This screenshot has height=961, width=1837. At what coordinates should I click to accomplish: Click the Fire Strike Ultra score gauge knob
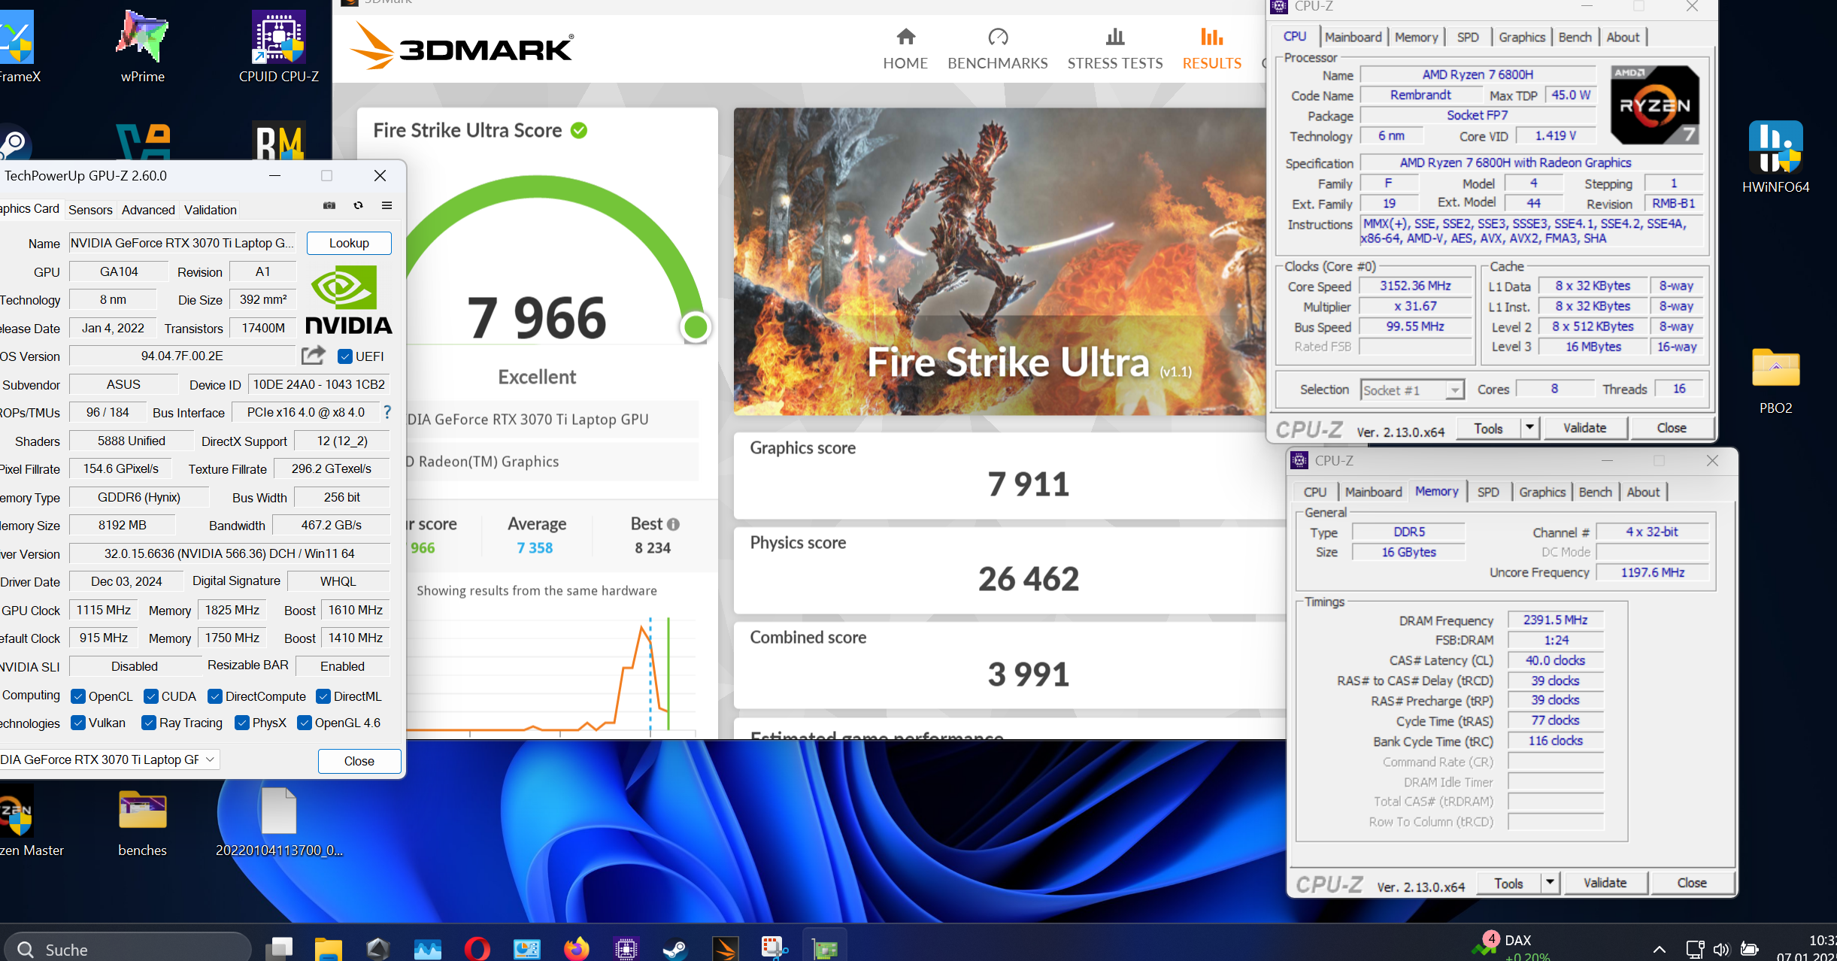[696, 327]
